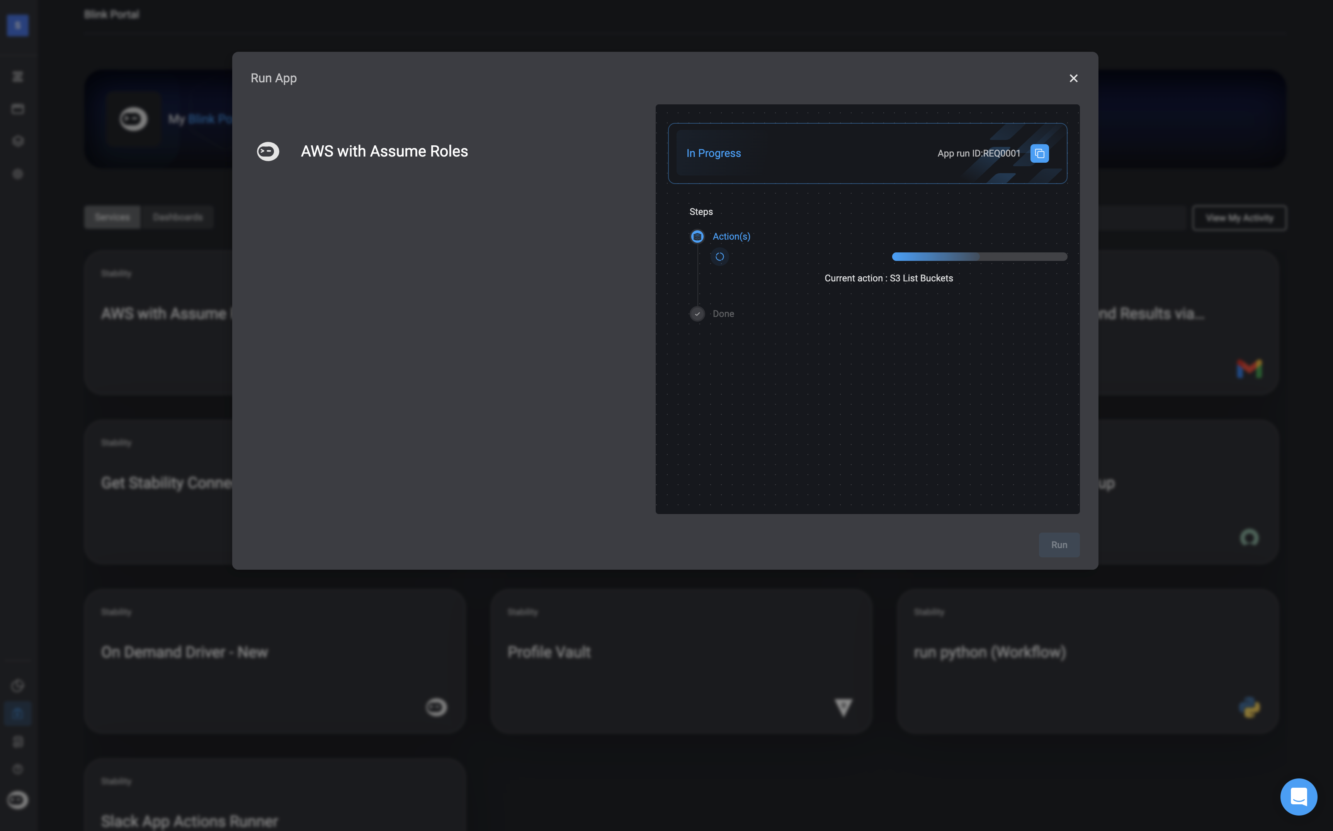Open the chat support bubble
1333x831 pixels.
(x=1298, y=796)
